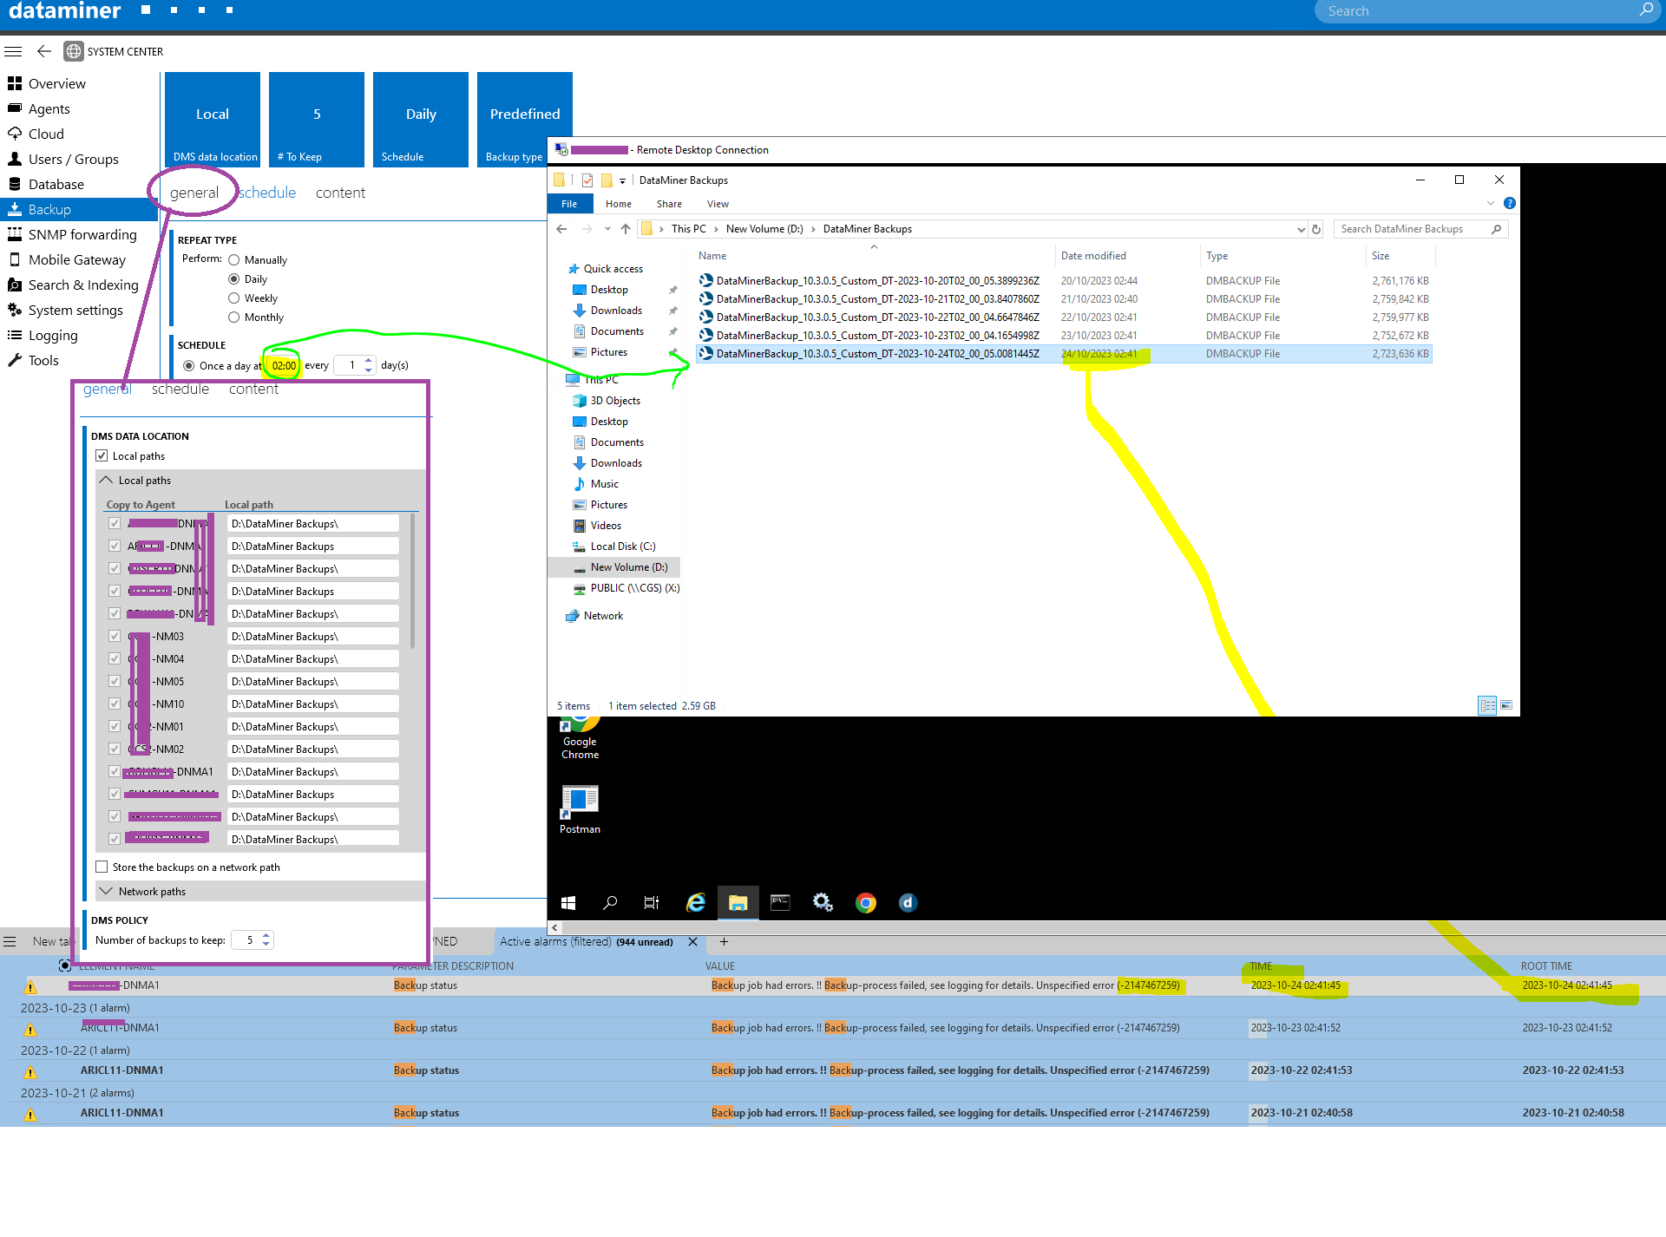Open the recent locations dropdown in Explorer
The height and width of the screenshot is (1237, 1666).
pos(607,229)
